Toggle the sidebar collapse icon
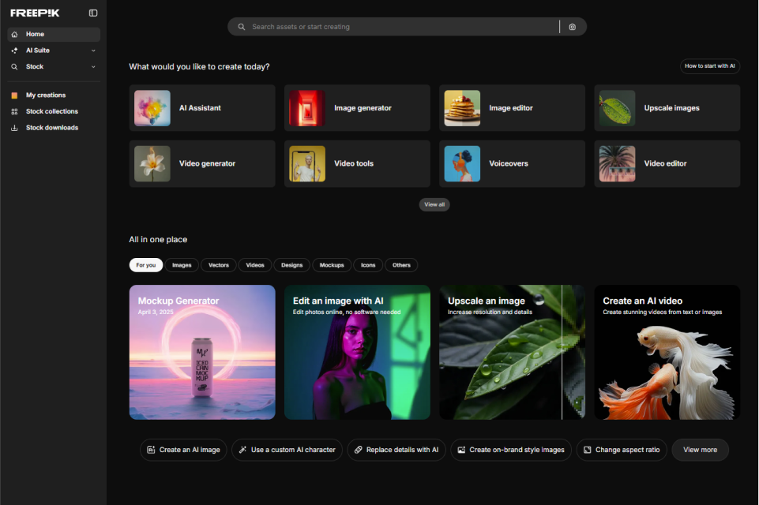 (x=93, y=13)
